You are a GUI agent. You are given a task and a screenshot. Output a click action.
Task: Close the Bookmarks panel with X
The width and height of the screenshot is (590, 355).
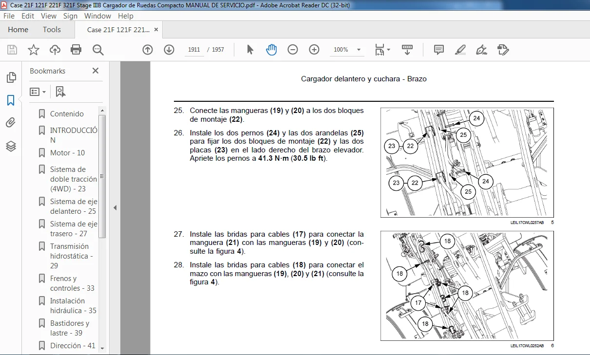pyautogui.click(x=95, y=71)
